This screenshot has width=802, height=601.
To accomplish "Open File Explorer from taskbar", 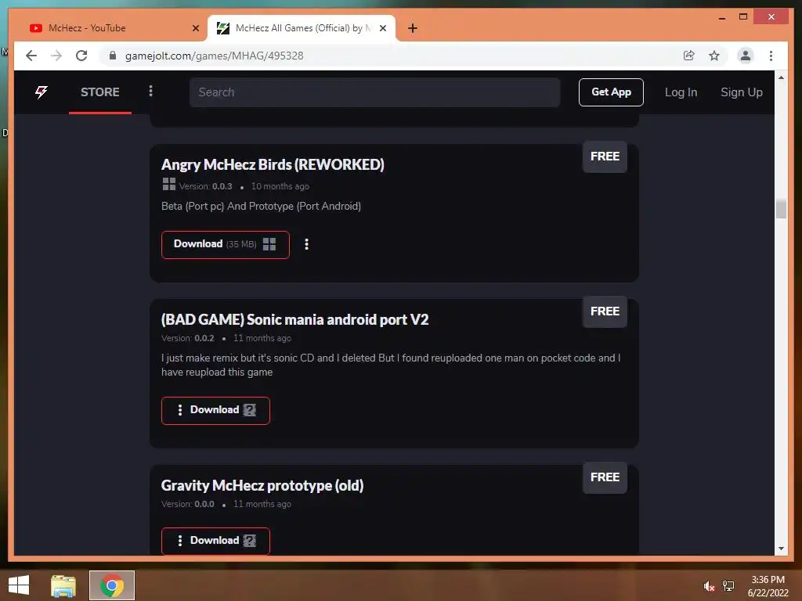I will pyautogui.click(x=63, y=585).
